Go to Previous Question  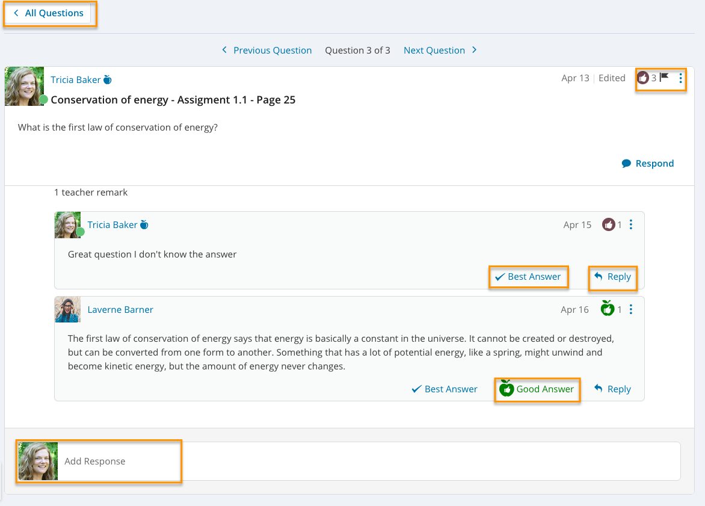tap(266, 51)
